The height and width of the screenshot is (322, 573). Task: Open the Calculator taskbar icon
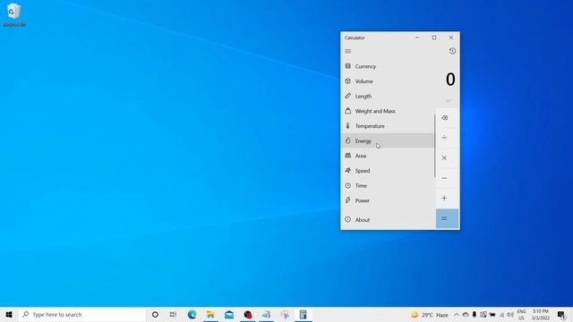(303, 314)
